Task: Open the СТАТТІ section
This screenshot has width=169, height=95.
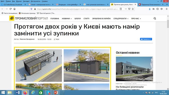Action: [86, 18]
